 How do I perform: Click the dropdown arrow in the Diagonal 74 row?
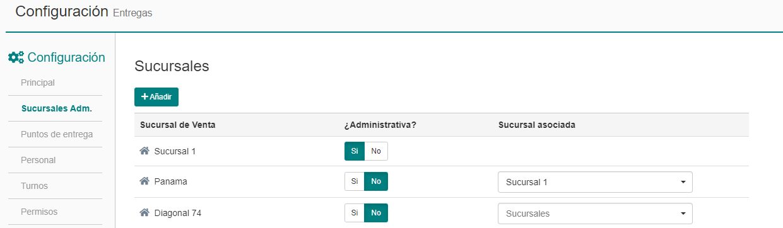tap(683, 214)
